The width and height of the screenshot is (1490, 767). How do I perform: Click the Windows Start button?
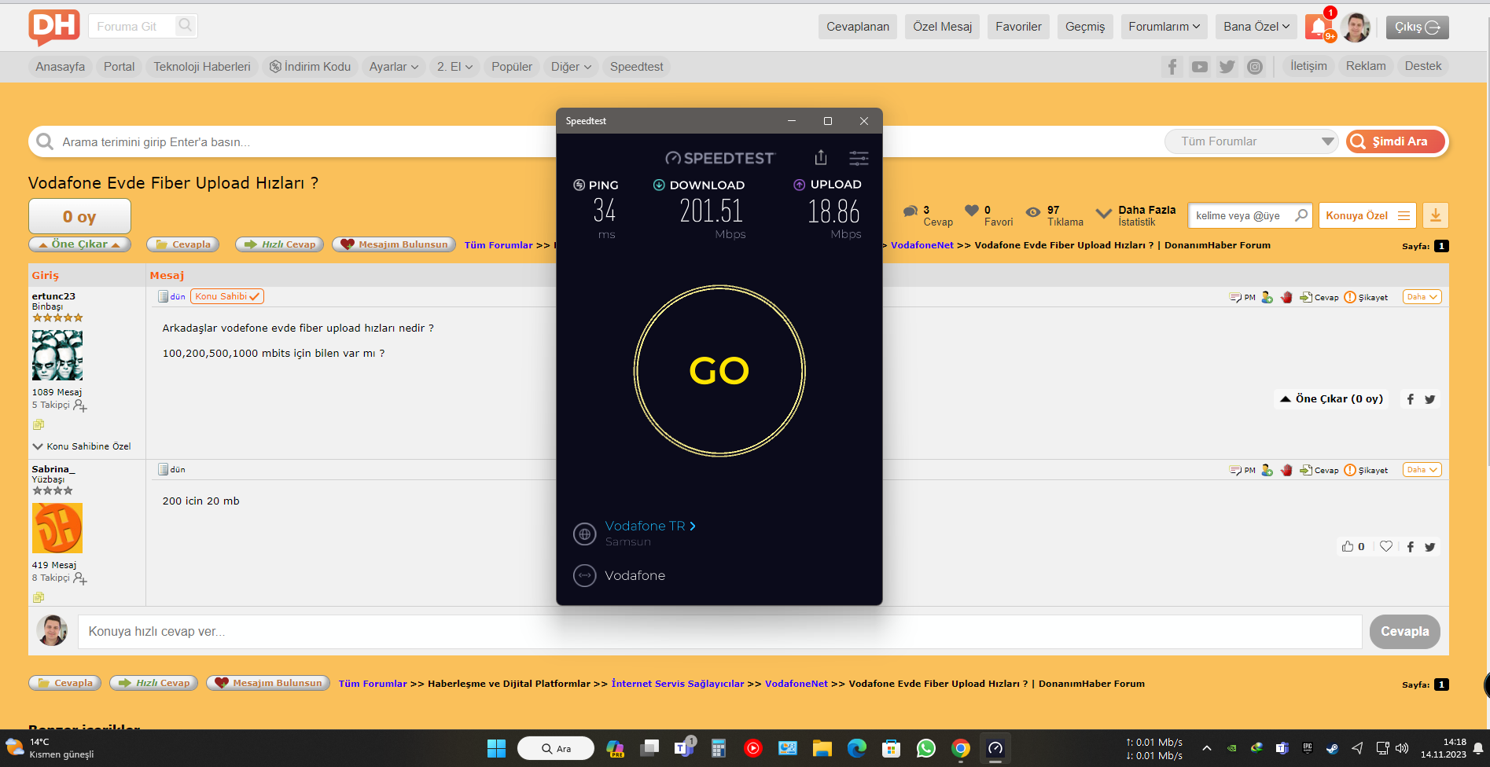click(496, 748)
